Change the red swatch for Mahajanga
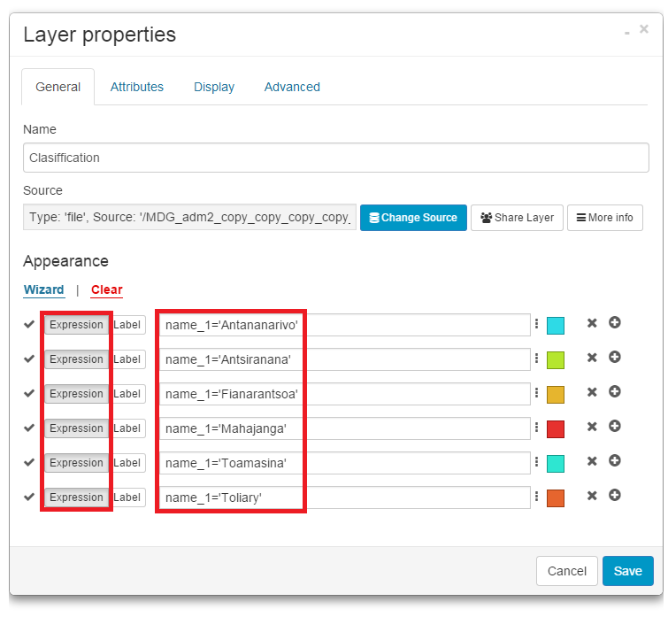 tap(556, 429)
